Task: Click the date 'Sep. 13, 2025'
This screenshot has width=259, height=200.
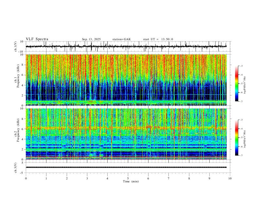Action: [x=91, y=39]
